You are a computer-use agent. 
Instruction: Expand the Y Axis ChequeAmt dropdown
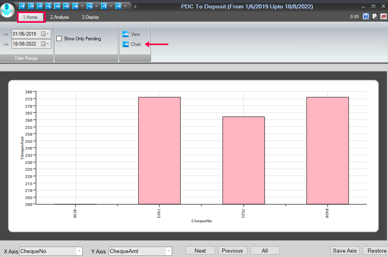click(x=169, y=251)
